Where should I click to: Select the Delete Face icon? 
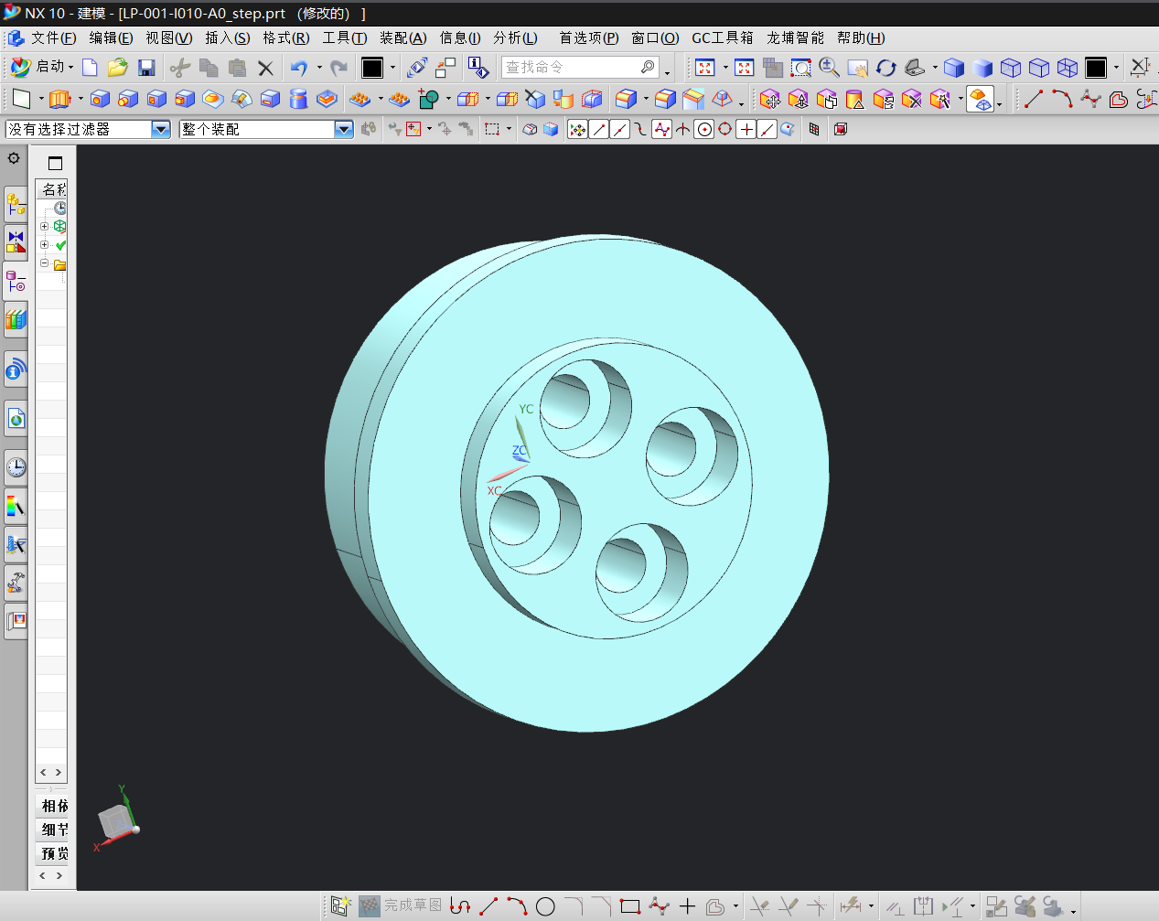pos(912,99)
